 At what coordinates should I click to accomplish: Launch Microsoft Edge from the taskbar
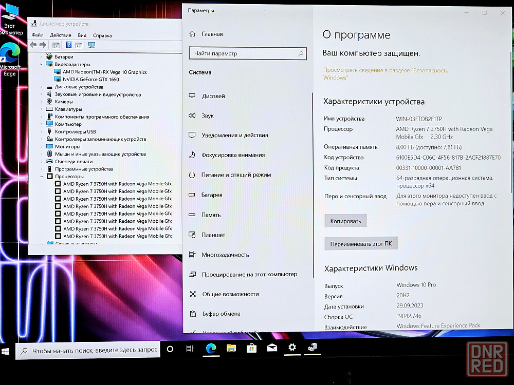coord(211,349)
